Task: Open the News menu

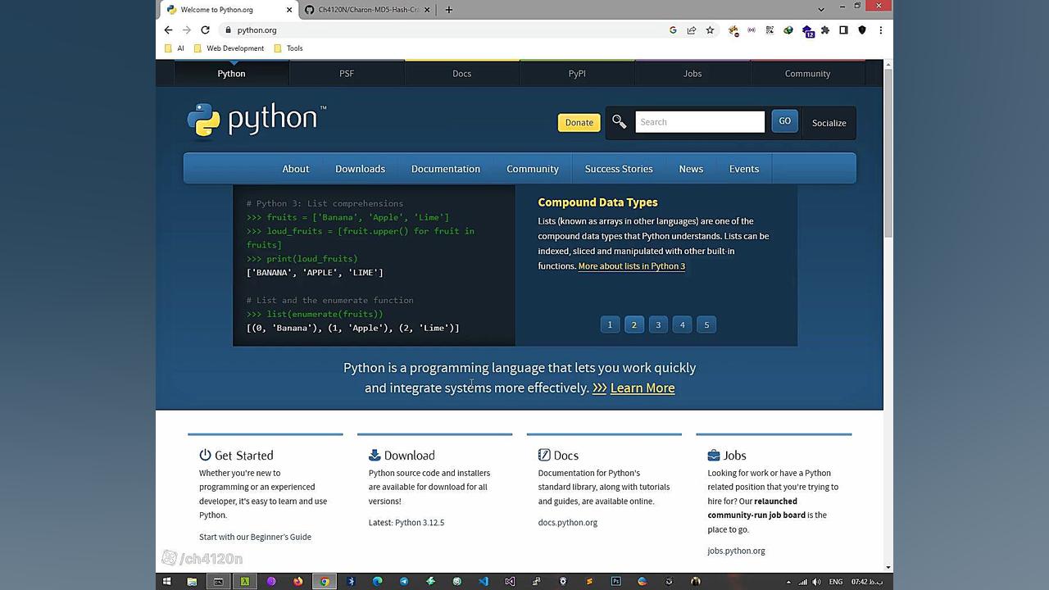Action: (691, 169)
